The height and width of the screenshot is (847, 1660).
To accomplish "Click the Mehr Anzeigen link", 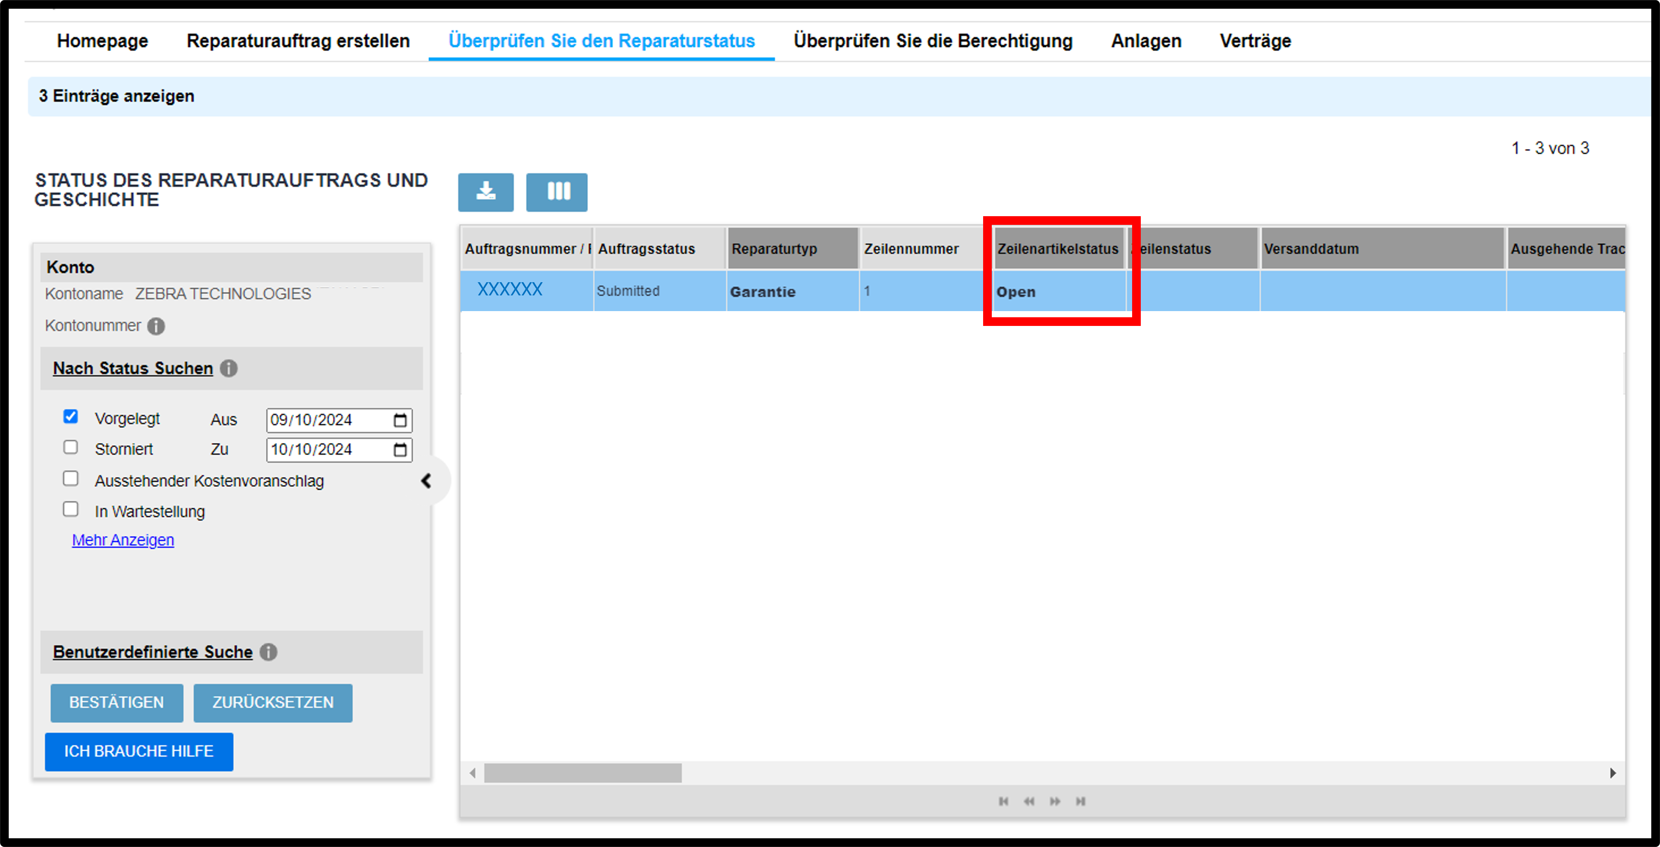I will (x=123, y=540).
